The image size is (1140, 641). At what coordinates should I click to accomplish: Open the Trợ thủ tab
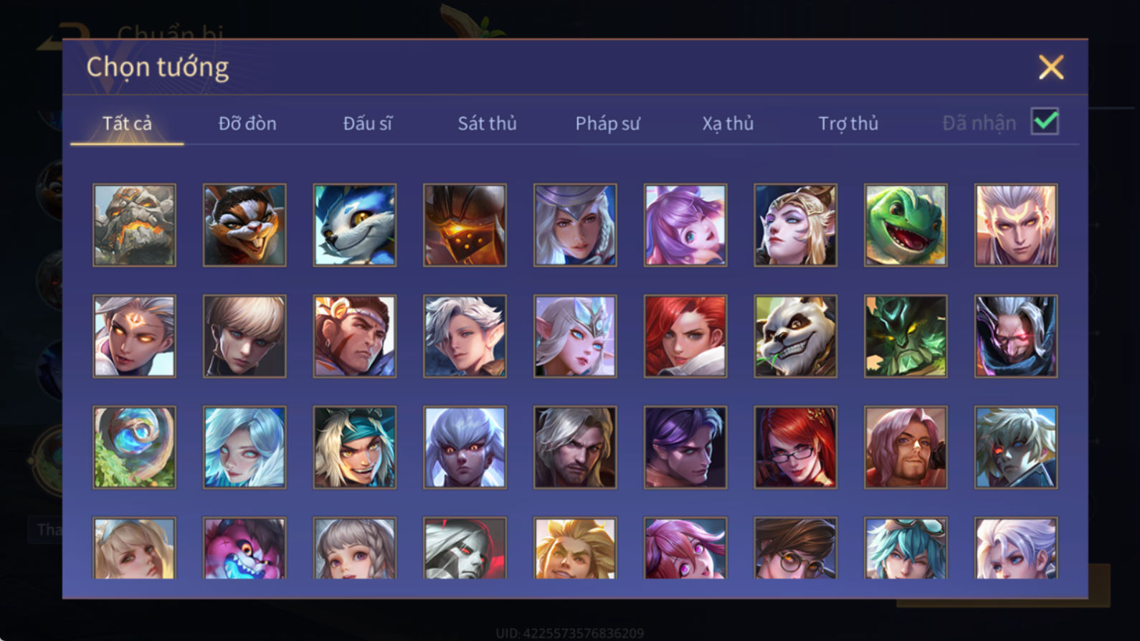tap(848, 123)
